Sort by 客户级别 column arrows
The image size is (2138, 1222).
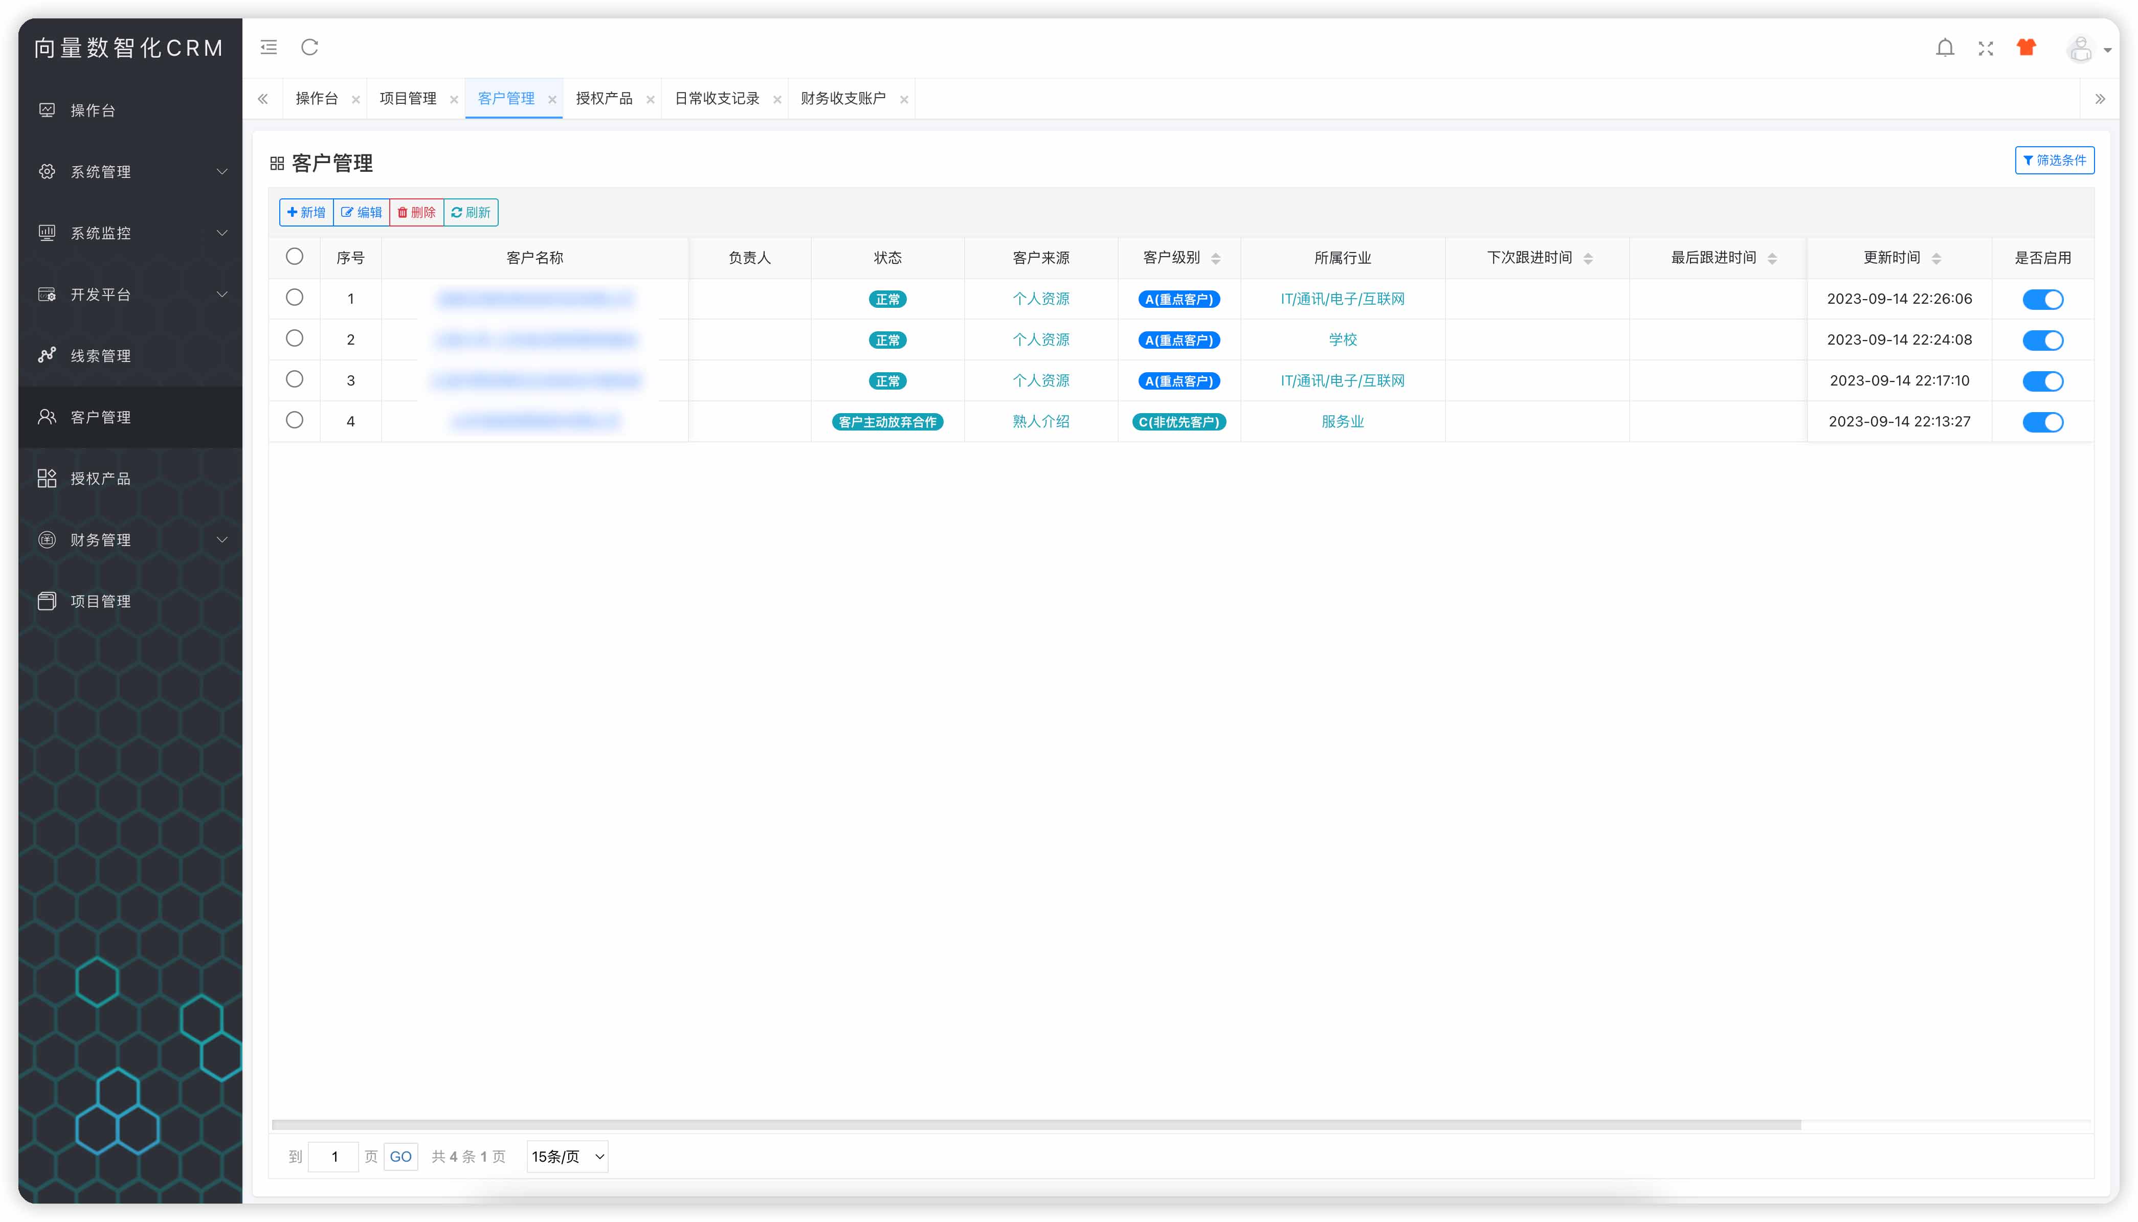pos(1215,259)
